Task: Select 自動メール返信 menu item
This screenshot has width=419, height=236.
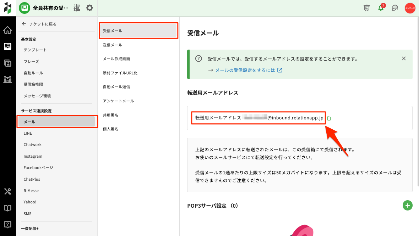Action: [116, 87]
